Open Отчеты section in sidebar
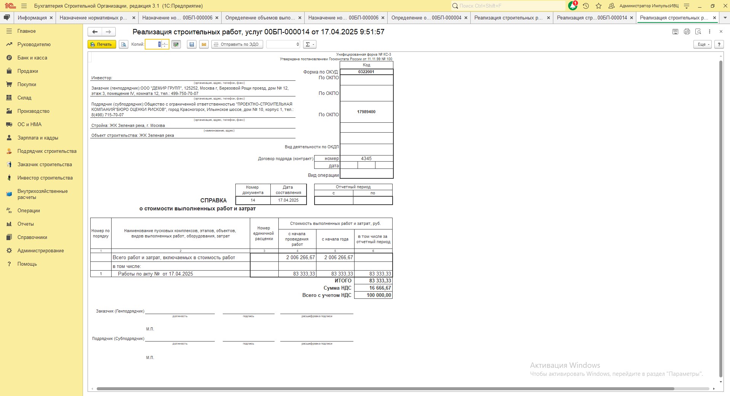Image resolution: width=730 pixels, height=396 pixels. tap(41, 224)
